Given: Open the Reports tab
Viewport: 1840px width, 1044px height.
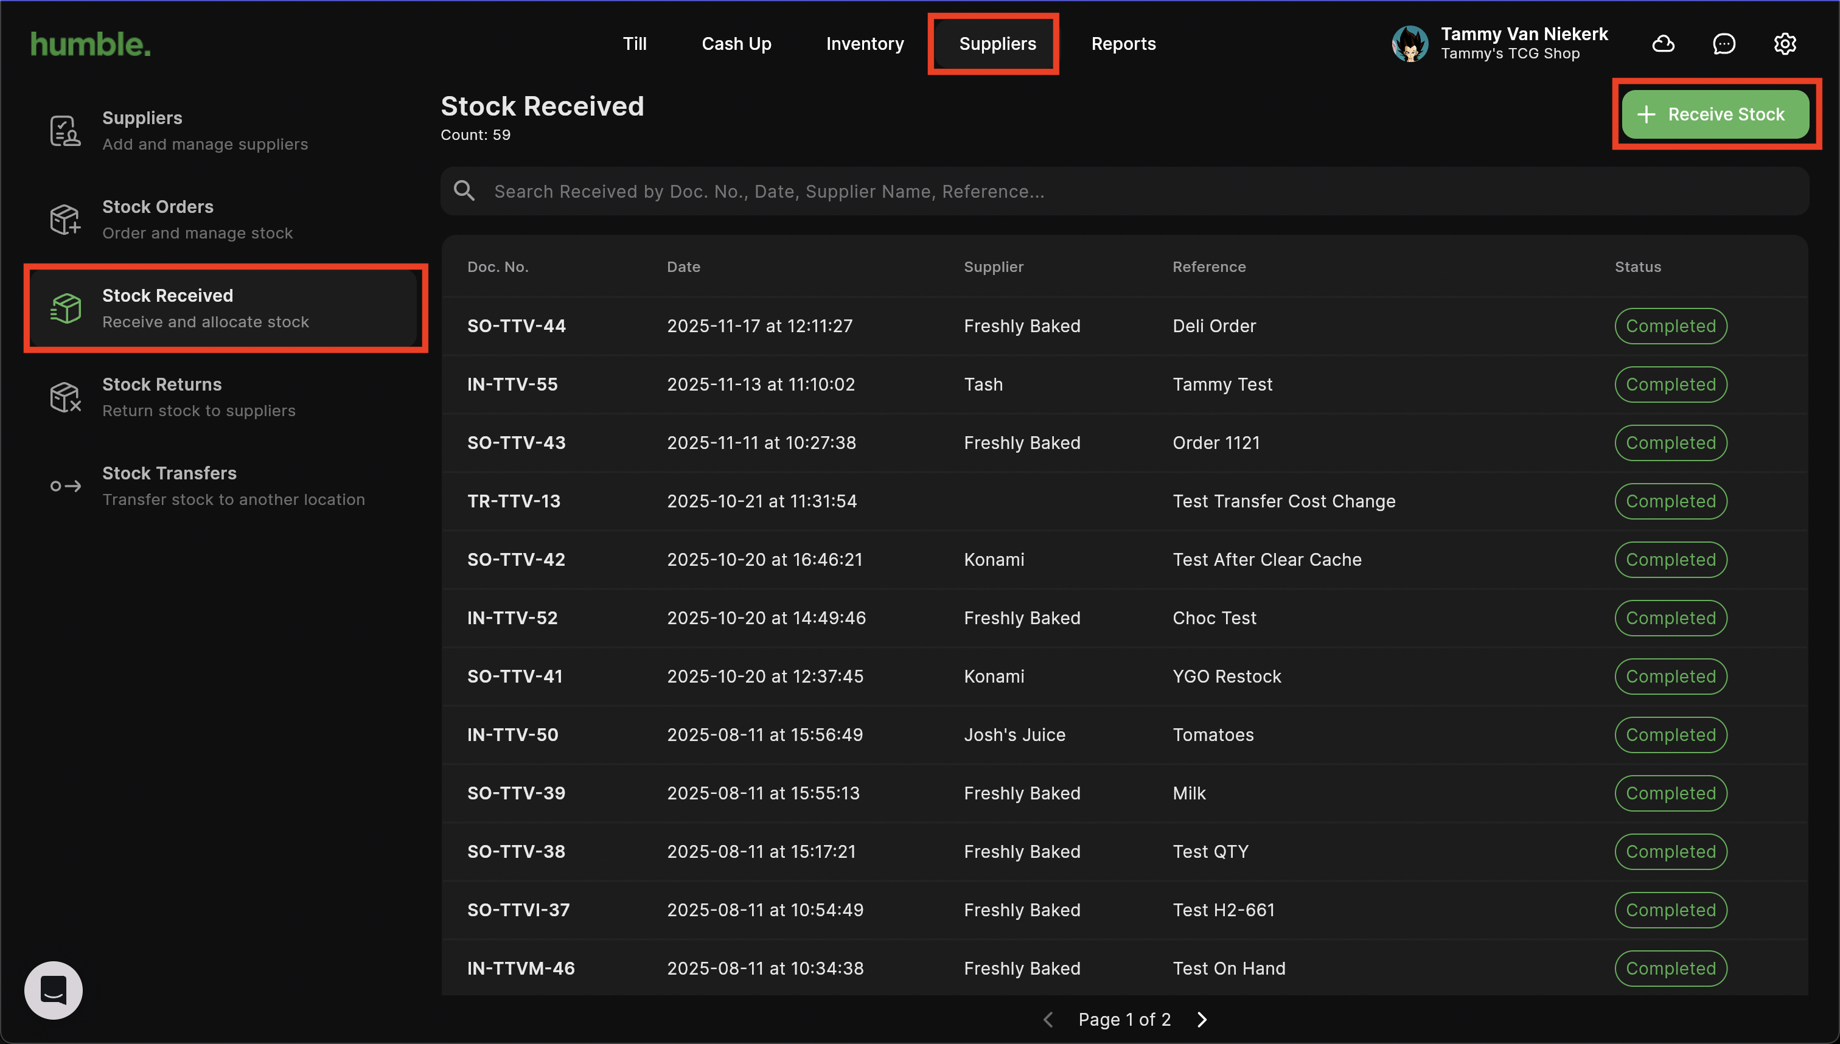Looking at the screenshot, I should pyautogui.click(x=1123, y=44).
